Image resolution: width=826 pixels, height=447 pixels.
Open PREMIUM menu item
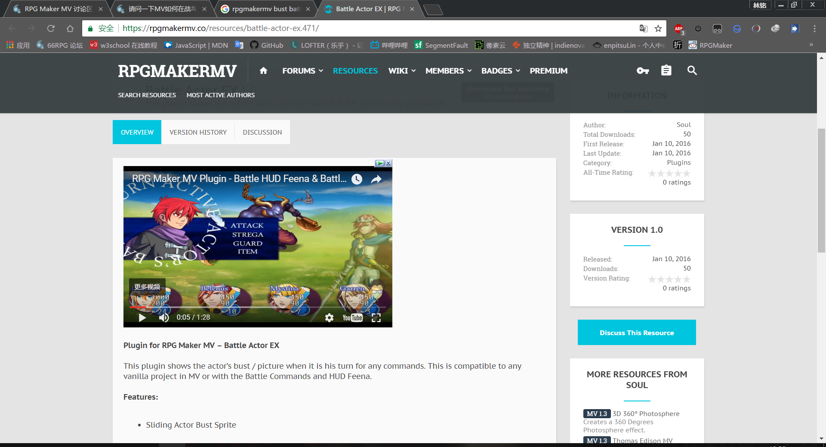pyautogui.click(x=549, y=71)
